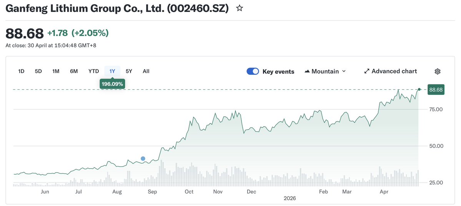The height and width of the screenshot is (206, 461).
Task: Click the blue key event marker
Action: [143, 158]
